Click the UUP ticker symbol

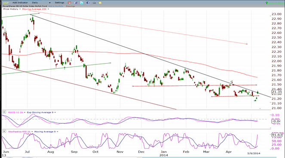(x=6, y=3)
